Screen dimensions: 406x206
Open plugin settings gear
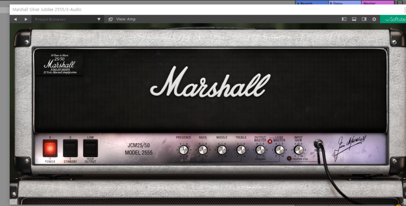pyautogui.click(x=374, y=19)
